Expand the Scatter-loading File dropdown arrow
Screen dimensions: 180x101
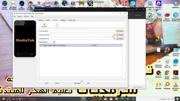(114, 35)
